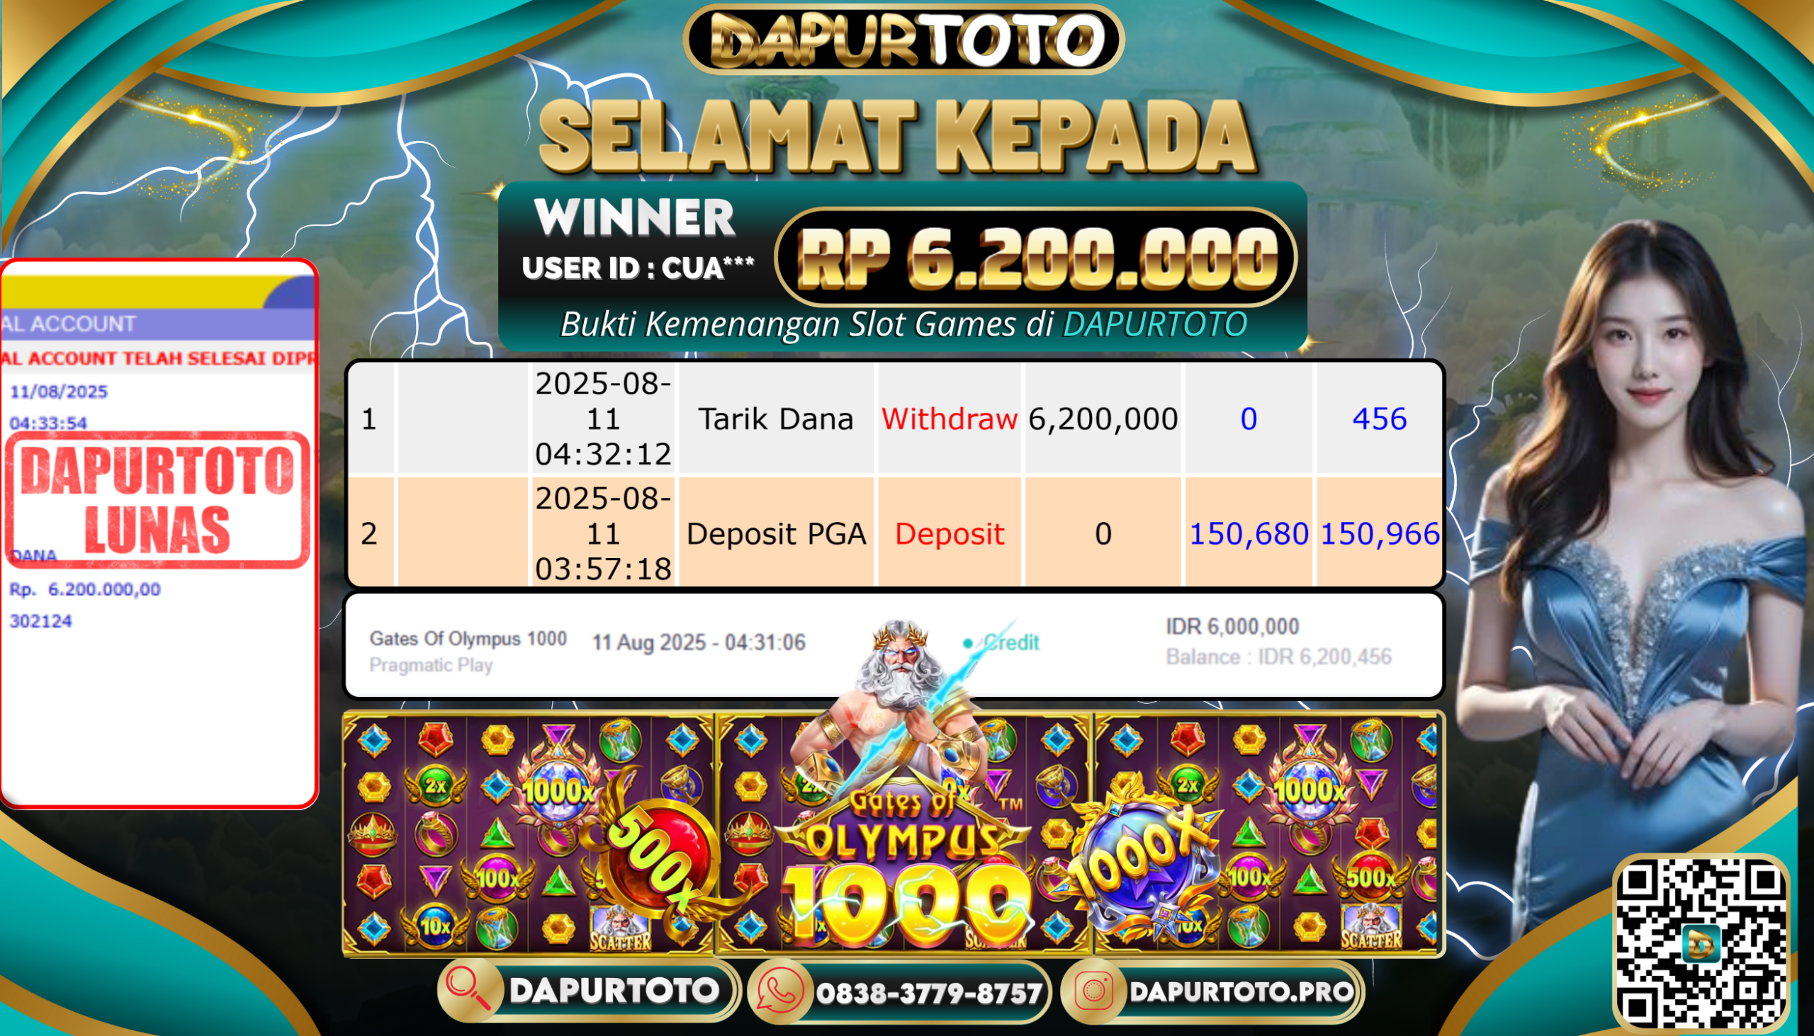This screenshot has width=1814, height=1036.
Task: Select the Deposit row label
Action: coord(949,534)
